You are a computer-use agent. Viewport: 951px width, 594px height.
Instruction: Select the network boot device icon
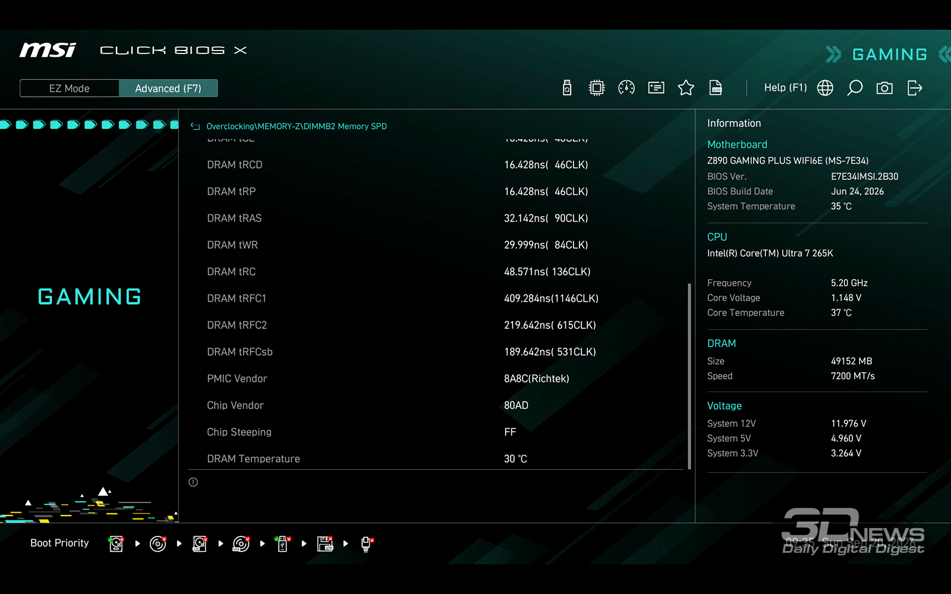367,544
